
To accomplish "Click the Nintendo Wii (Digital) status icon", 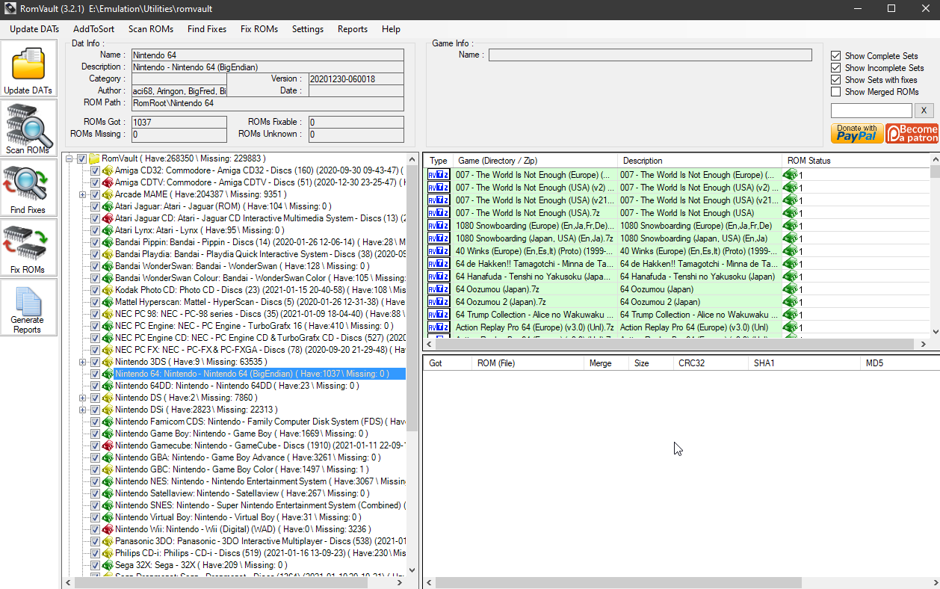I will coord(108,529).
